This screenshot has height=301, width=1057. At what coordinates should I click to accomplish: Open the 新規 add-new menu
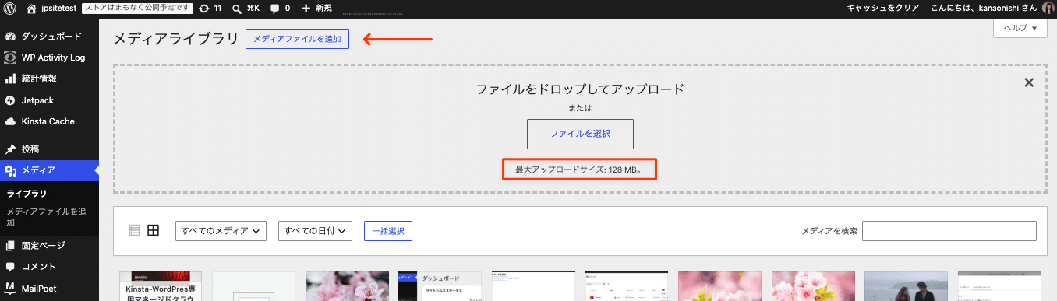point(316,8)
